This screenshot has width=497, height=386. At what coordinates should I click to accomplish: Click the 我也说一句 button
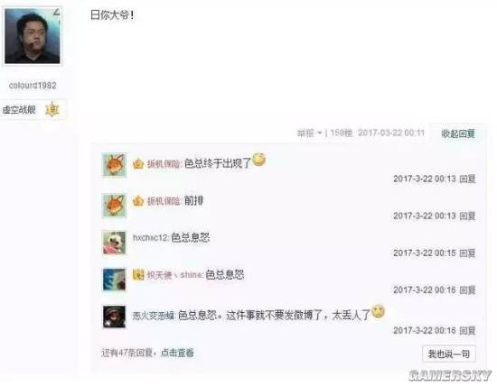click(448, 354)
